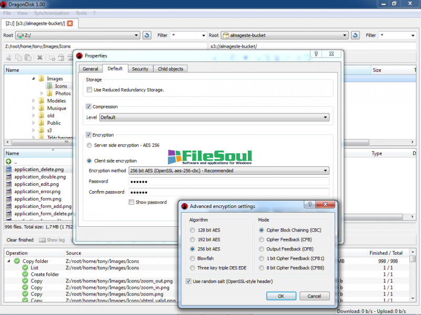Expand the Modèles folder in tree

tap(34, 101)
